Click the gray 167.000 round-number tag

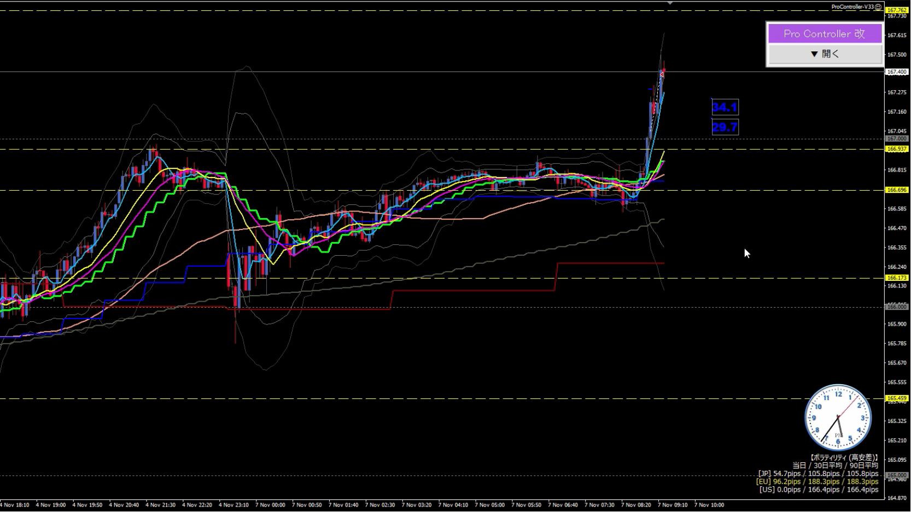pyautogui.click(x=897, y=139)
